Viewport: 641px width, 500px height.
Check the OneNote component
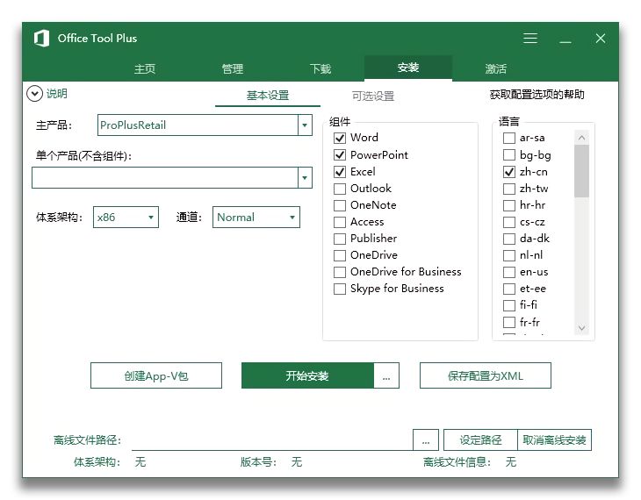pos(340,205)
